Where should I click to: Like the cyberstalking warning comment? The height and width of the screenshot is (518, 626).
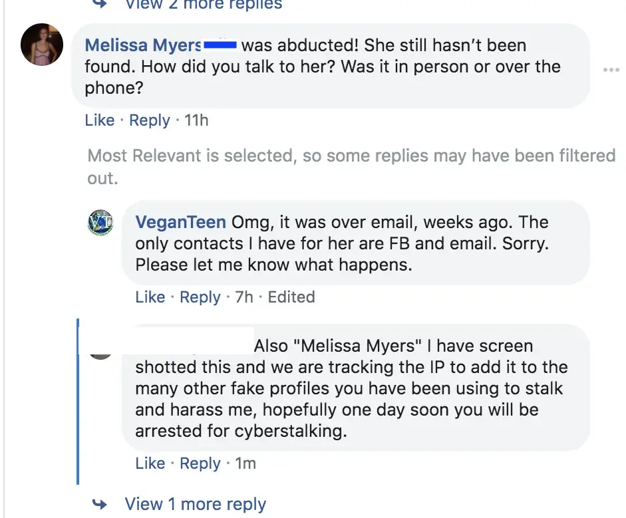[x=150, y=463]
